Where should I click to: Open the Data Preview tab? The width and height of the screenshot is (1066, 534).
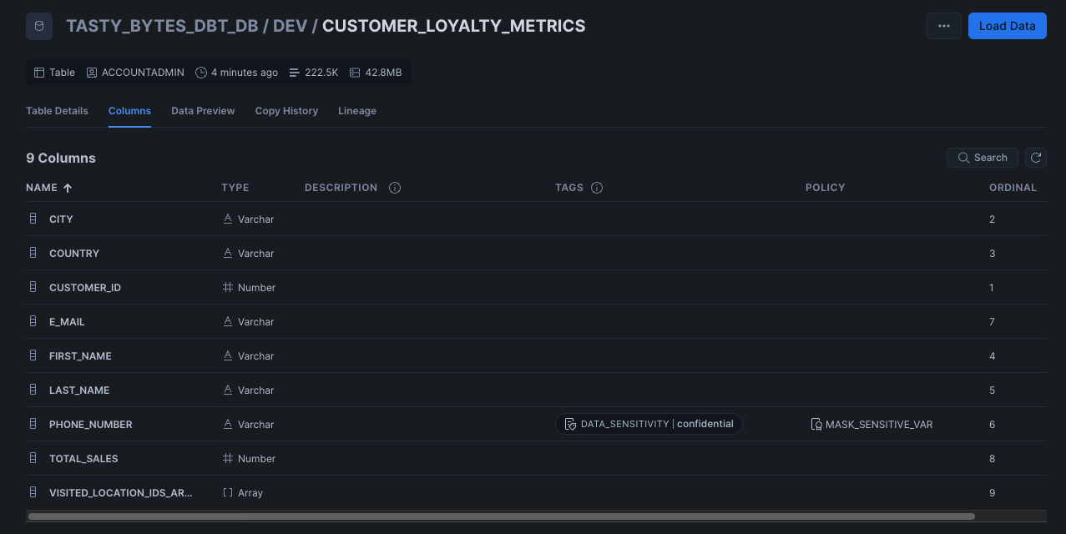203,111
